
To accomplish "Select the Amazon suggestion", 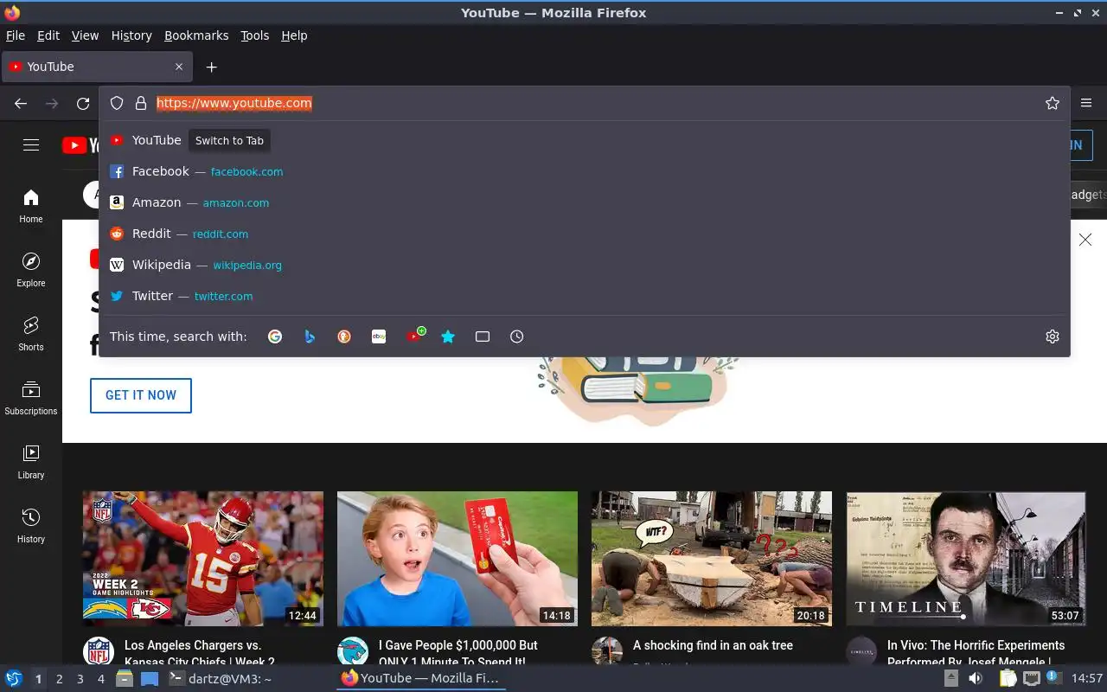I will click(585, 202).
